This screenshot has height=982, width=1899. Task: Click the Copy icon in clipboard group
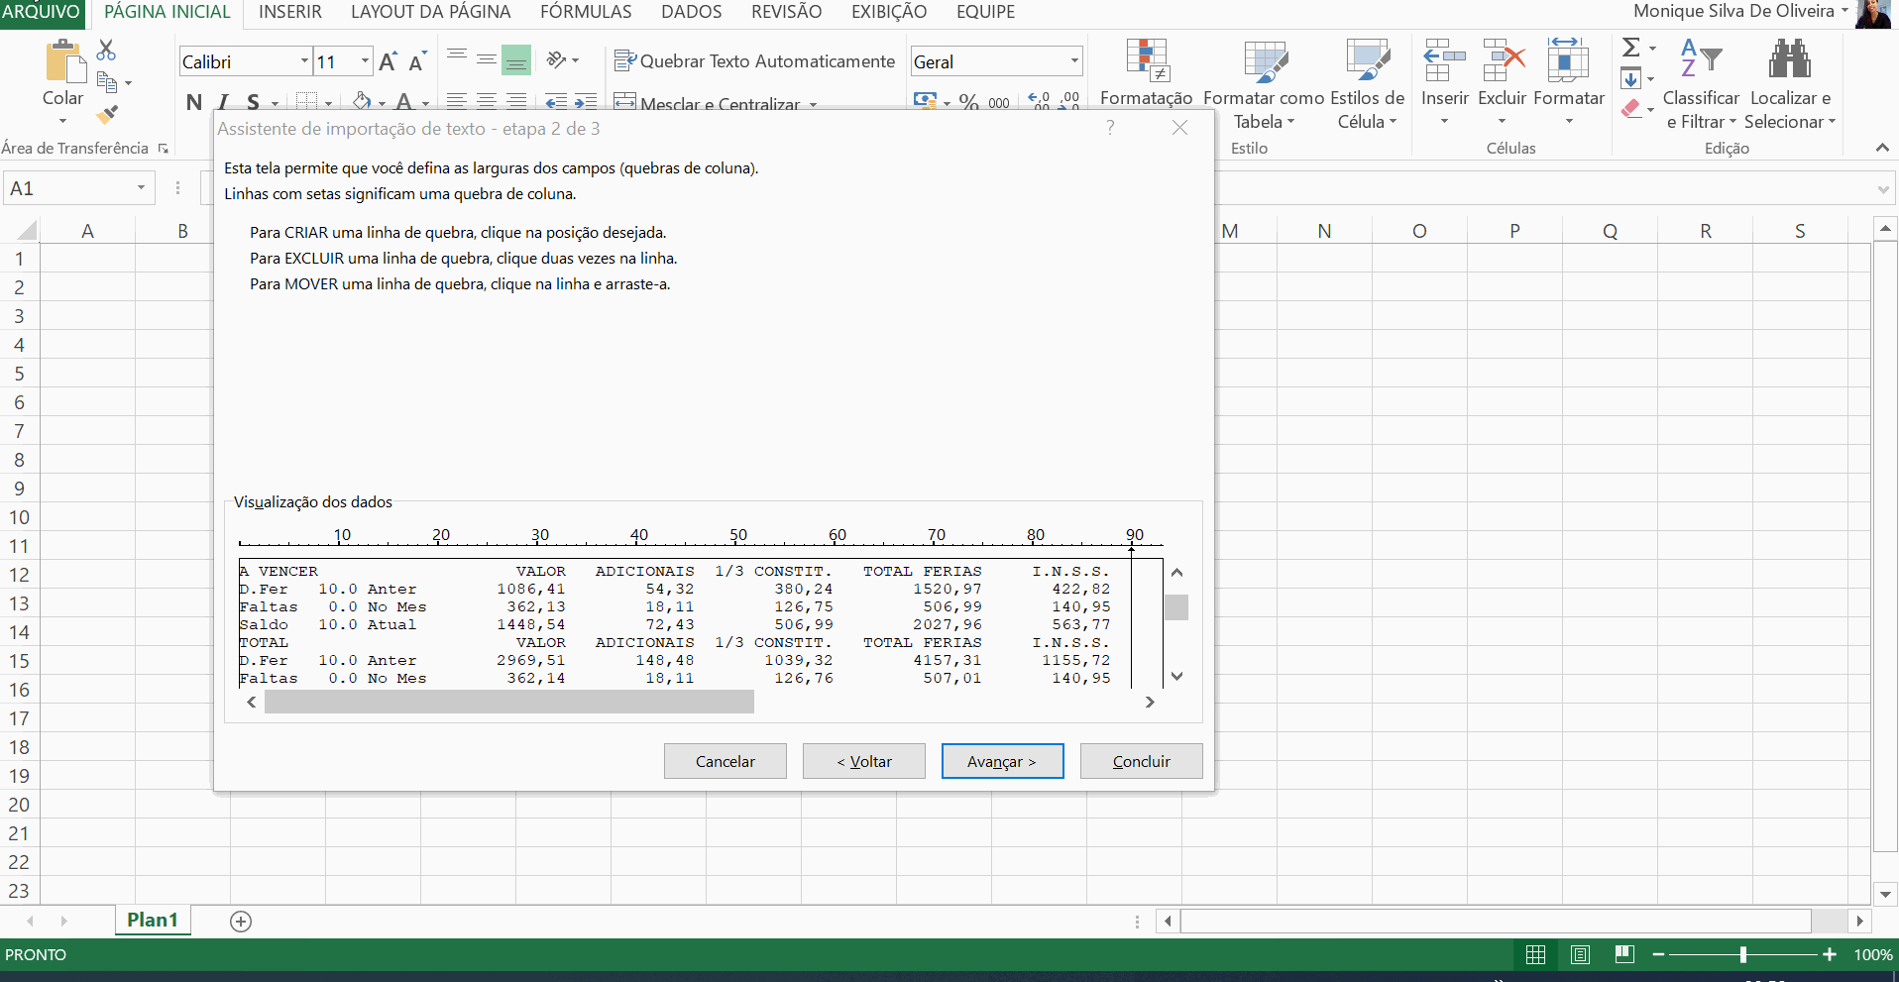tap(107, 82)
